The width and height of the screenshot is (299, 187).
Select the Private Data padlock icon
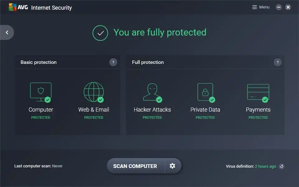pyautogui.click(x=205, y=91)
